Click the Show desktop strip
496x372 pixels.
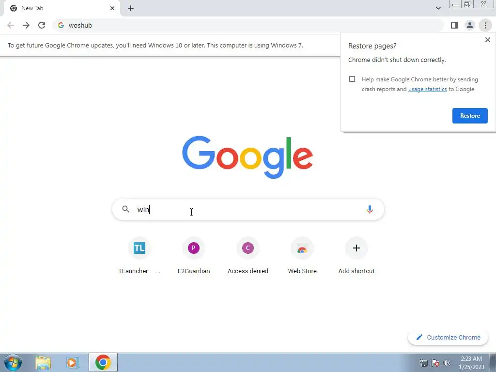point(493,362)
